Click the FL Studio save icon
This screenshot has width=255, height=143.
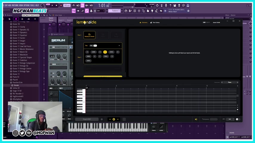tap(175, 5)
